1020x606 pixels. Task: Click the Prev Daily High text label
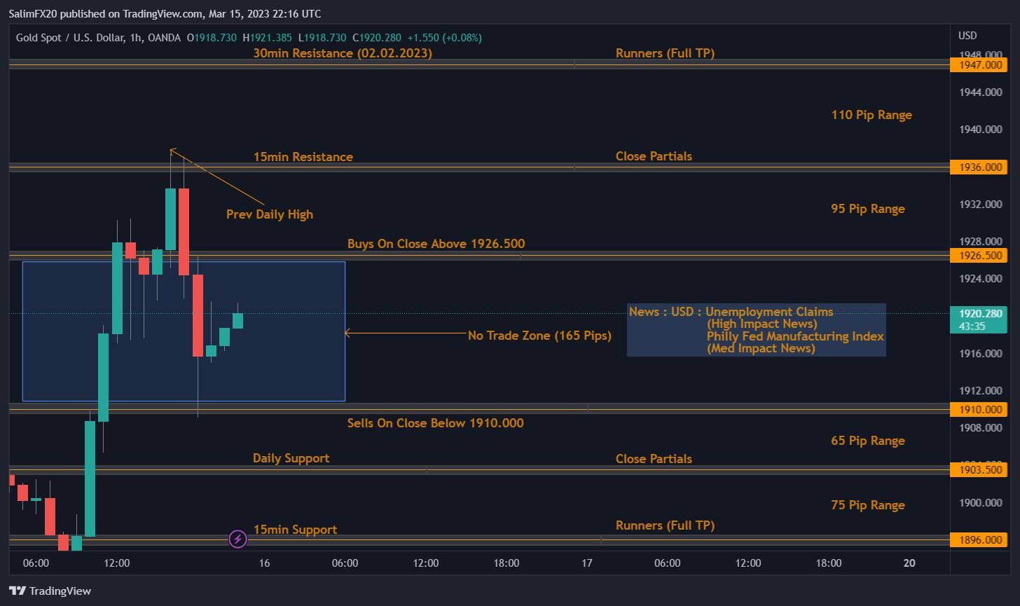click(269, 214)
